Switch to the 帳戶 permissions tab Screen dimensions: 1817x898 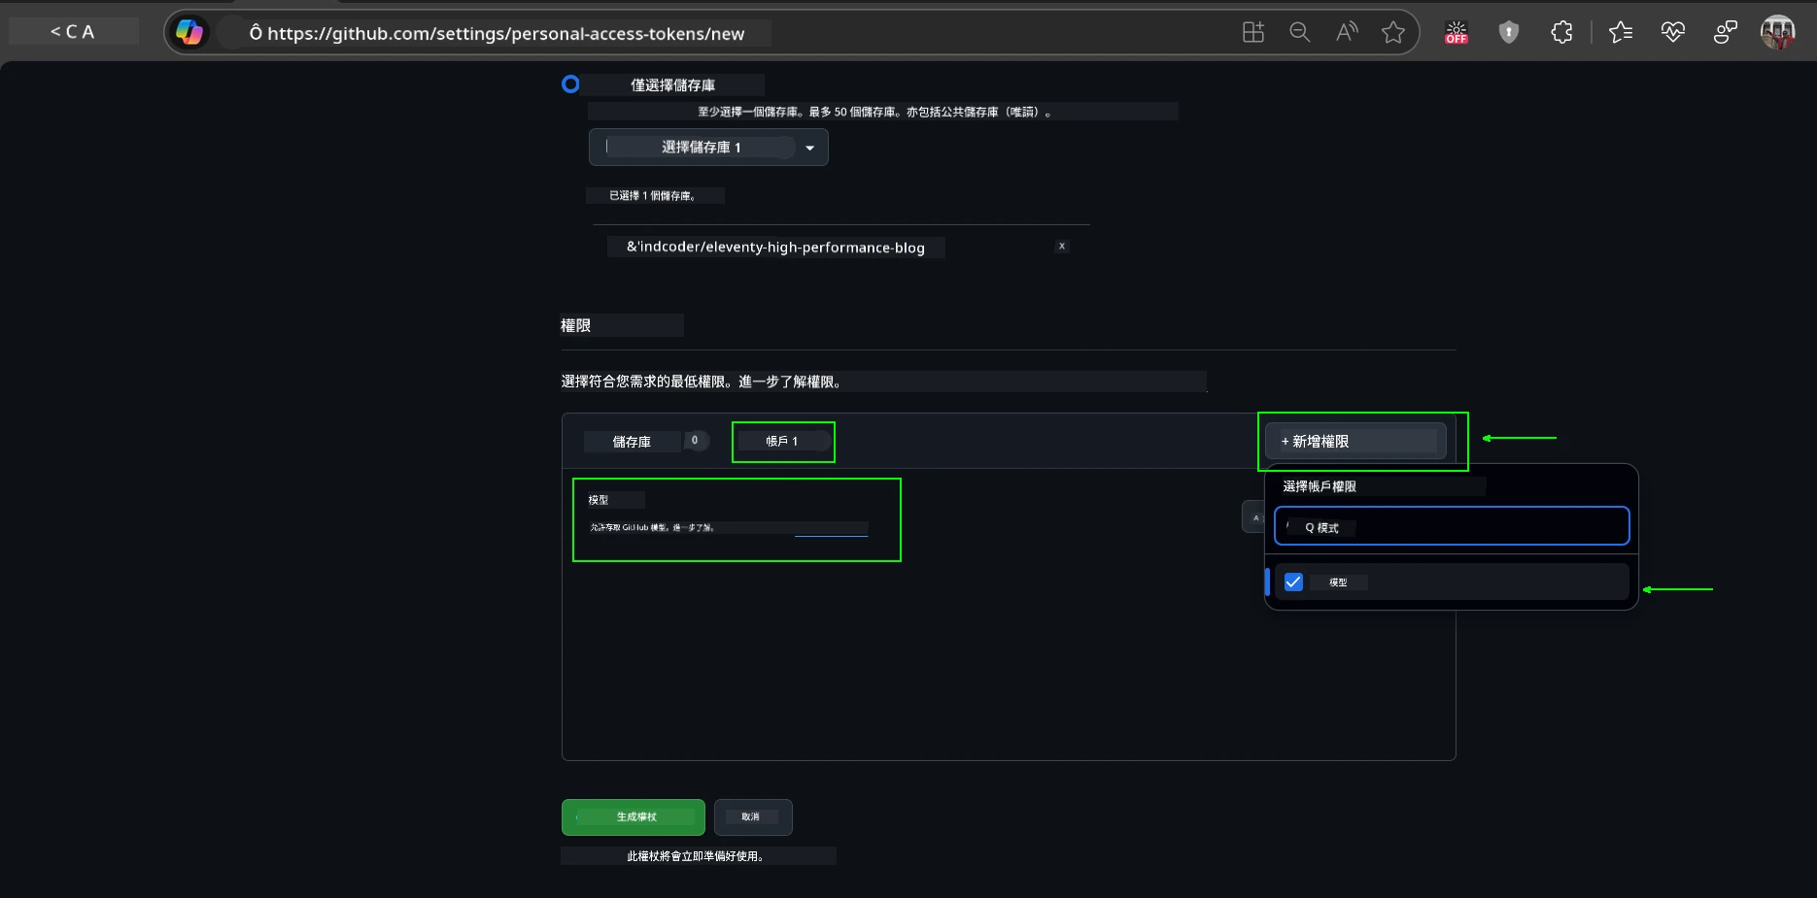[x=783, y=441]
